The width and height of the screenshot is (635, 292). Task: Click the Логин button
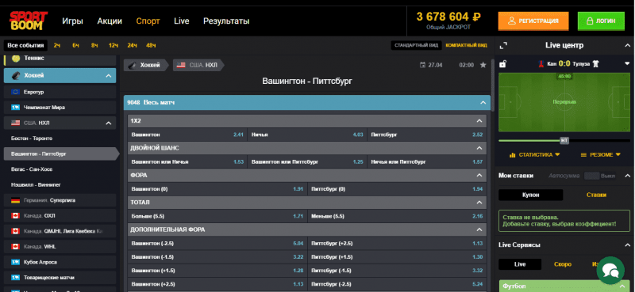pos(601,21)
